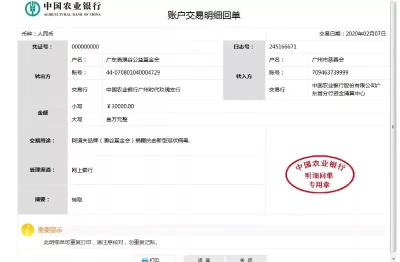Click the summary value 转取
Image resolution: width=400 pixels, height=262 pixels.
coord(77,200)
